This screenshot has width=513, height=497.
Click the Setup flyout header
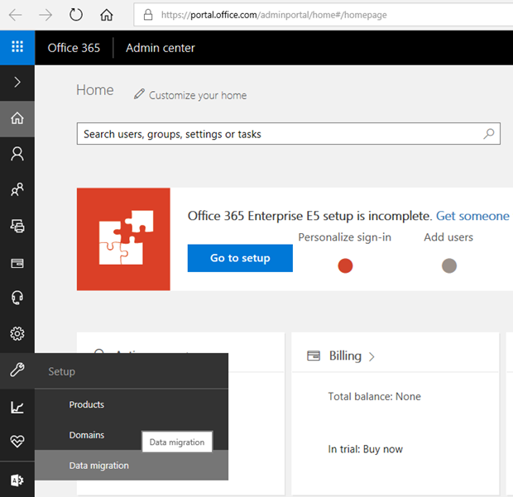[62, 372]
